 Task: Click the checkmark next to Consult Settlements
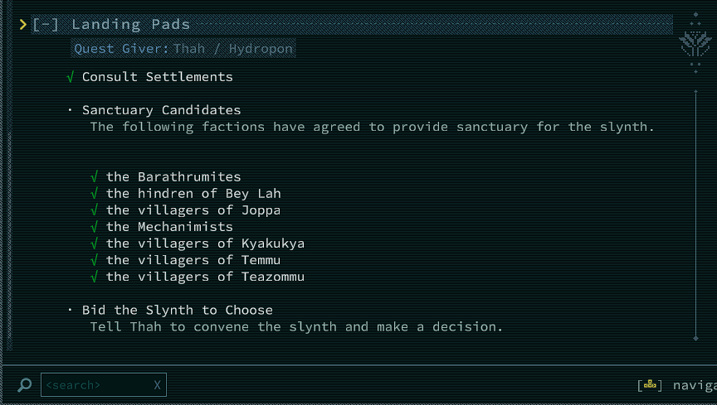tap(71, 77)
